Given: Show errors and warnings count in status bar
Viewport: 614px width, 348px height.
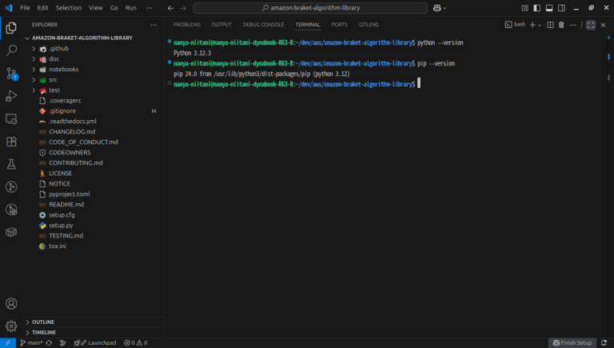Looking at the screenshot, I should [x=135, y=343].
